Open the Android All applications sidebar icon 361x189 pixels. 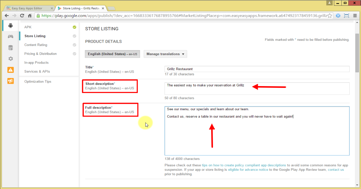click(x=11, y=26)
